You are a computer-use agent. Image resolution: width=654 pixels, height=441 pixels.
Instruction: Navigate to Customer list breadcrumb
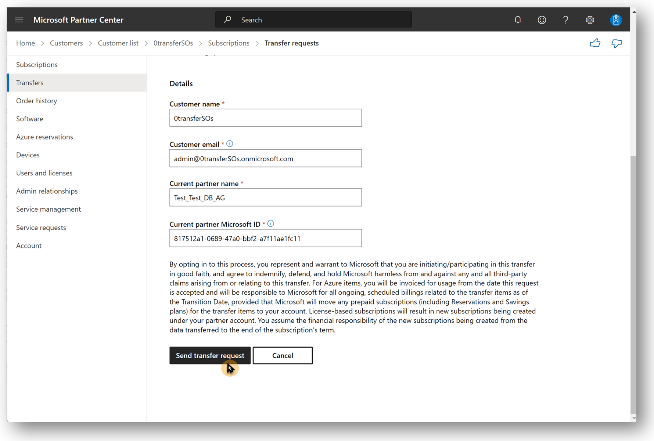(118, 43)
